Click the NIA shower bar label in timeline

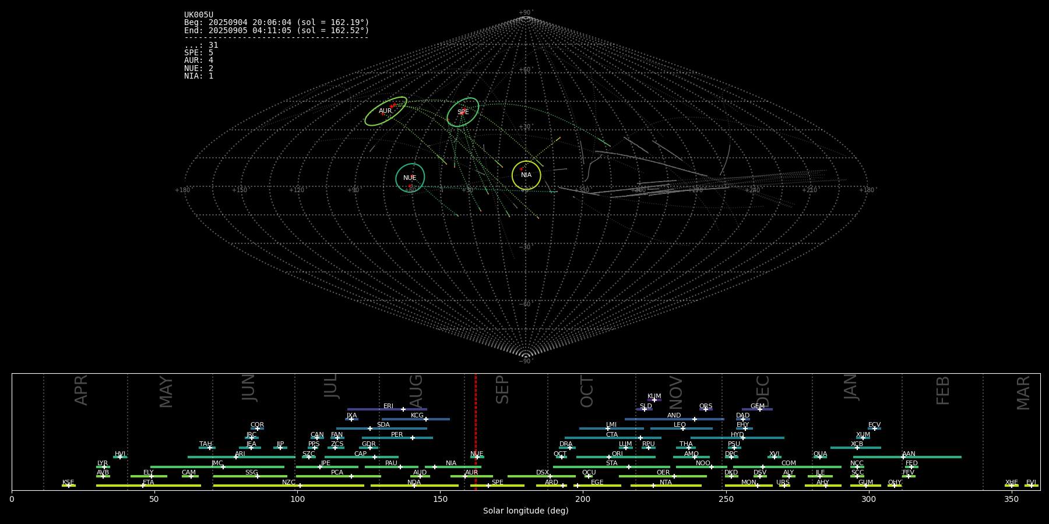tap(451, 463)
